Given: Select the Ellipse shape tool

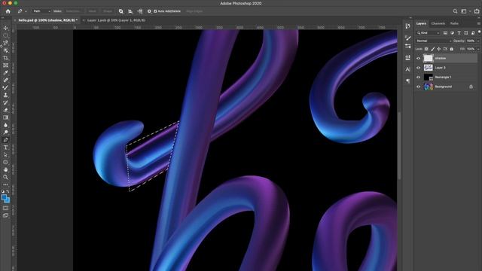Looking at the screenshot, I should [5, 162].
